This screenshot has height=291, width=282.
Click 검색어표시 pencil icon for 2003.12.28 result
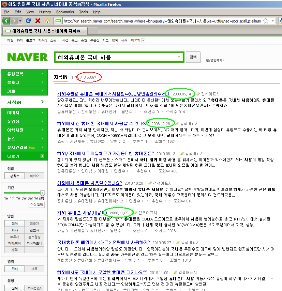[x=177, y=124]
